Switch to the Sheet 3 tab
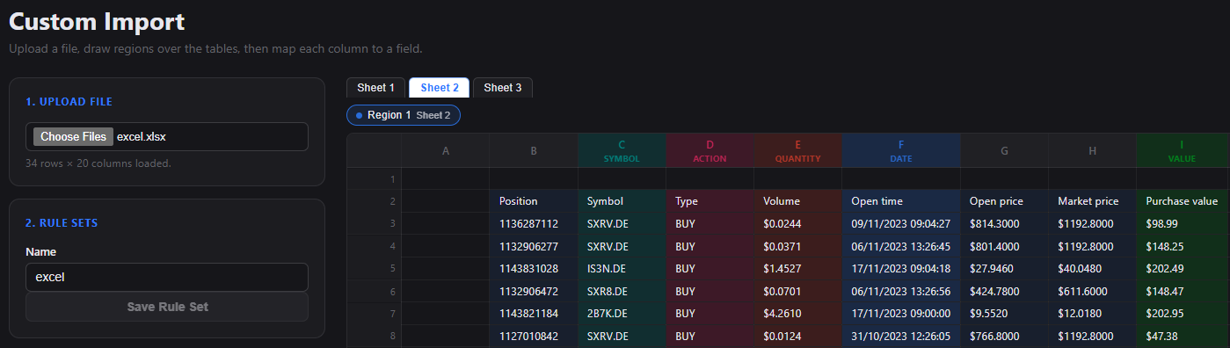1230x348 pixels. (503, 88)
